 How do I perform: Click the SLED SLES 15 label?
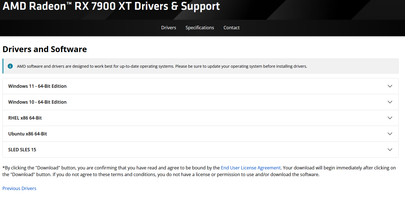click(x=22, y=150)
